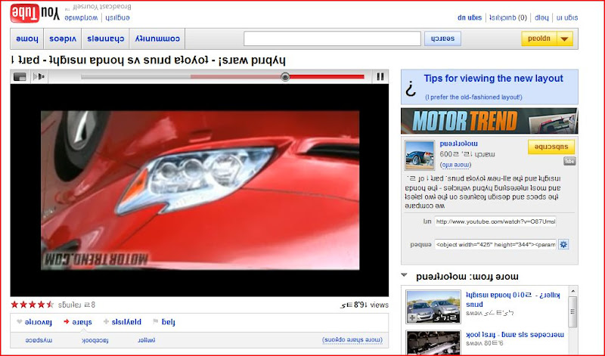Open 'Tips for viewing the new layout'
Image resolution: width=605 pixels, height=356 pixels.
(x=494, y=79)
